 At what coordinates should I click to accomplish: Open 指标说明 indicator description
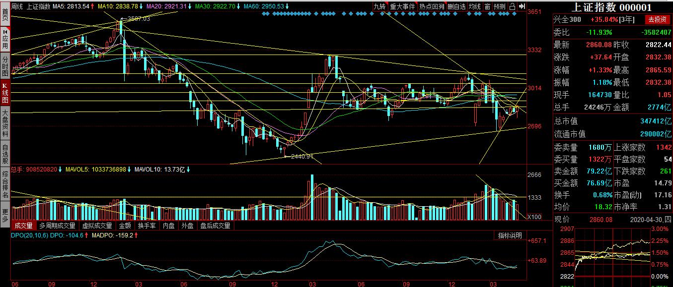(510, 235)
